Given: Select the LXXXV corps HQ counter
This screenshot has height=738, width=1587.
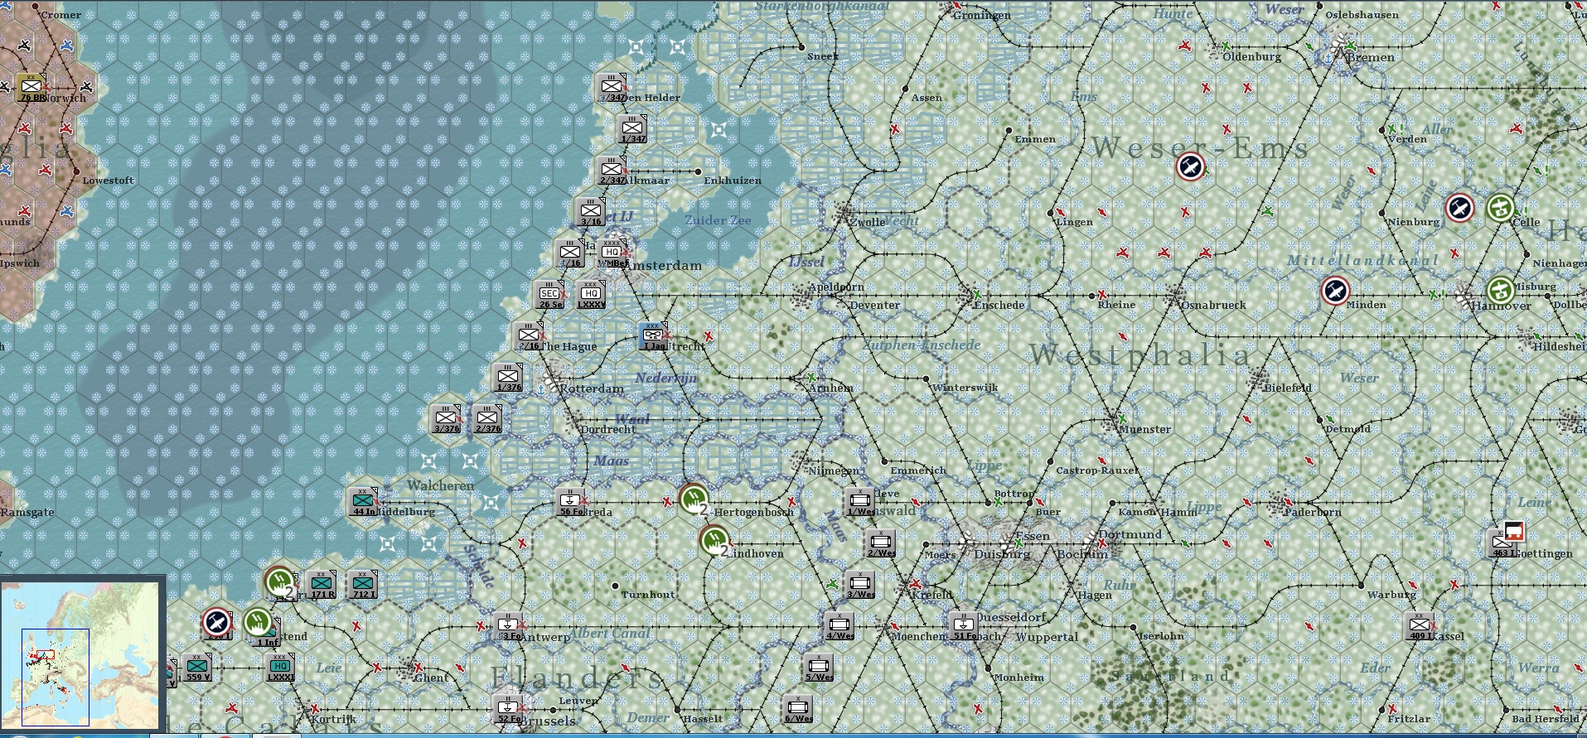Looking at the screenshot, I should pyautogui.click(x=591, y=294).
